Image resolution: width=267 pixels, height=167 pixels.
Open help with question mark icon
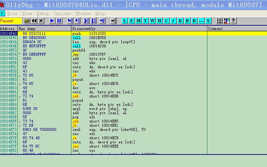[233, 21]
